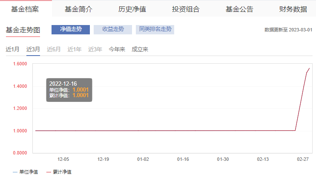Toggle the 单位净值 legend series
Screen dimensions: 316x185
click(x=26, y=172)
